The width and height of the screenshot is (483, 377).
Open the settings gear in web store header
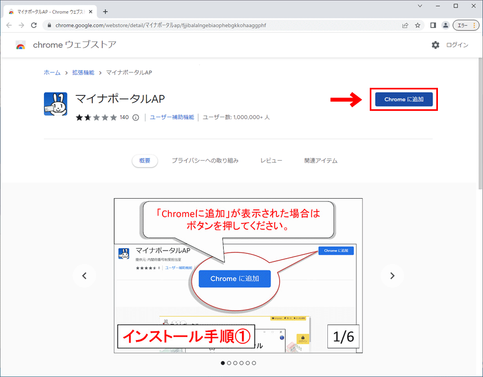point(435,45)
